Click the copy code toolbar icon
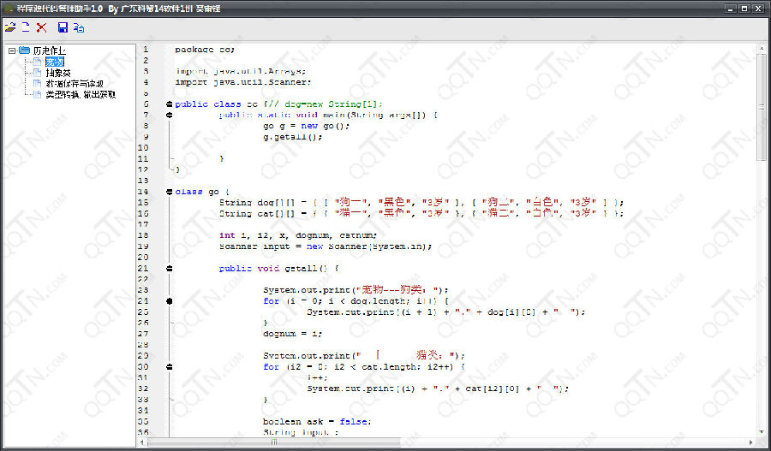 pos(79,27)
